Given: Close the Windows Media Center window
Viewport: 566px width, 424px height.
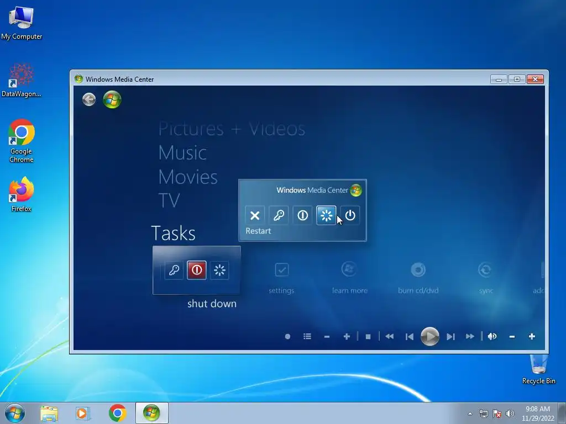Looking at the screenshot, I should click(x=535, y=79).
